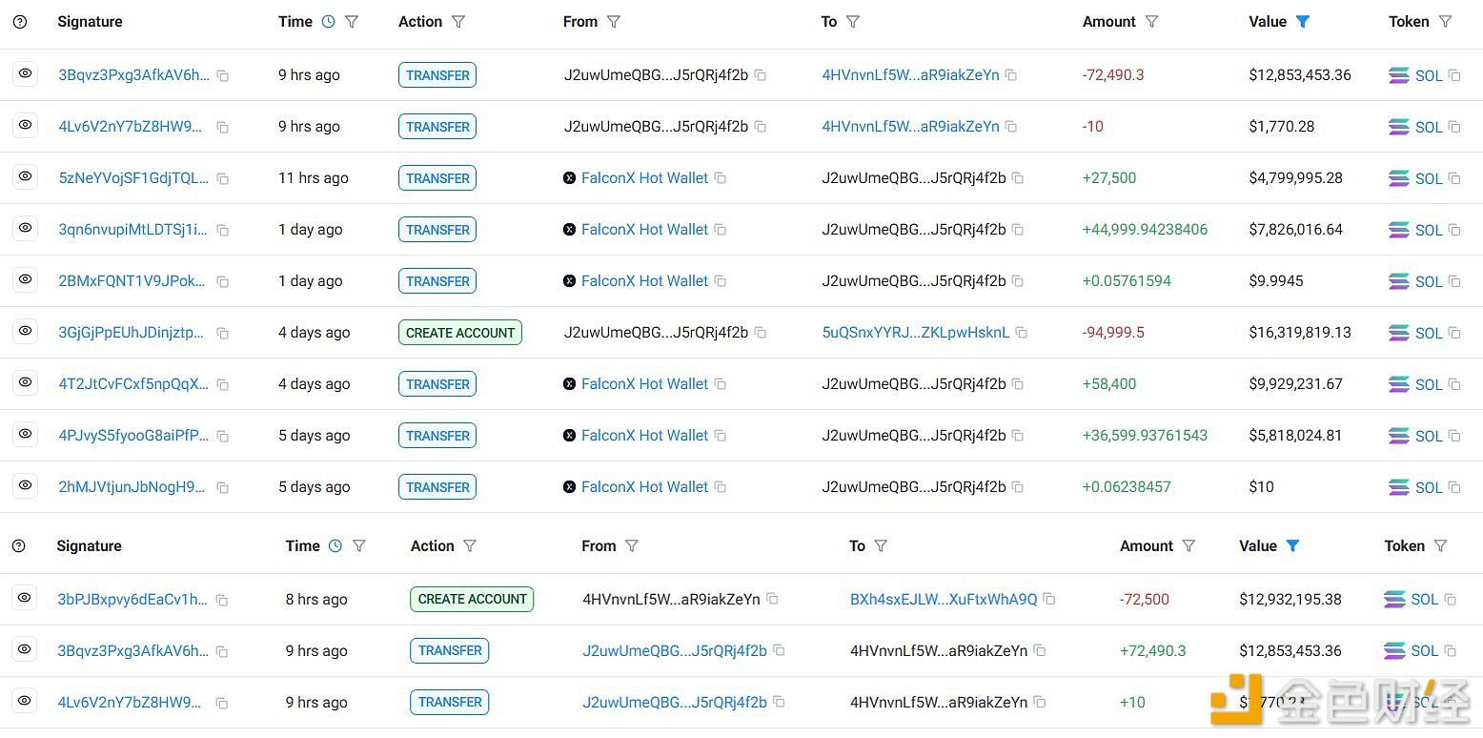Open the Token filter in the FalconX transfers table

click(x=1445, y=21)
